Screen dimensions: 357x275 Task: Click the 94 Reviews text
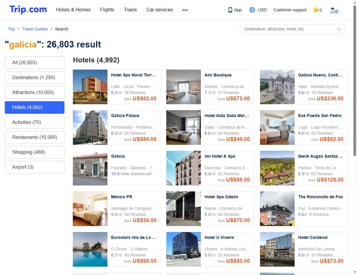coord(135,214)
